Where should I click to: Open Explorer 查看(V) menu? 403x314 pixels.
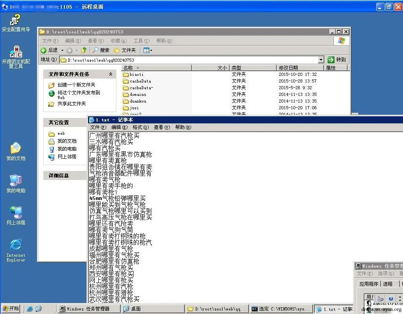point(96,40)
